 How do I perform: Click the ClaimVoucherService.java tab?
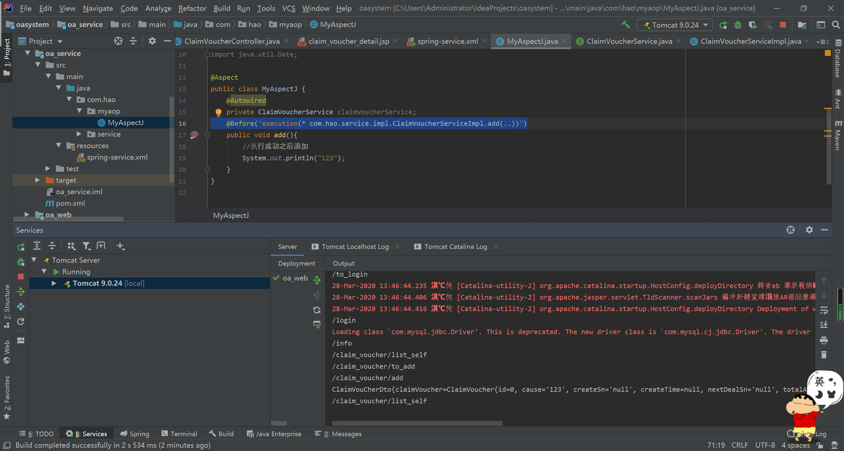tap(625, 41)
